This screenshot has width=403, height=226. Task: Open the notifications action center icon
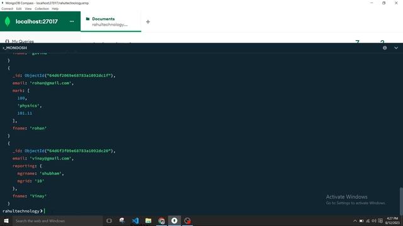click(x=380, y=221)
